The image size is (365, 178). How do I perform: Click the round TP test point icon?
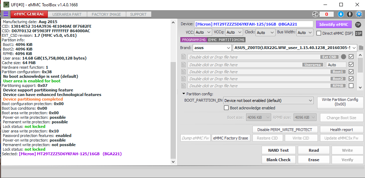(358, 25)
